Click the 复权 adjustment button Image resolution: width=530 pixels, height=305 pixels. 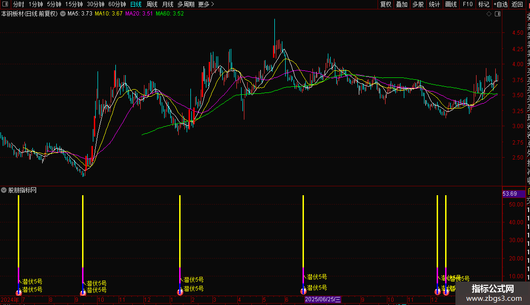[386, 4]
